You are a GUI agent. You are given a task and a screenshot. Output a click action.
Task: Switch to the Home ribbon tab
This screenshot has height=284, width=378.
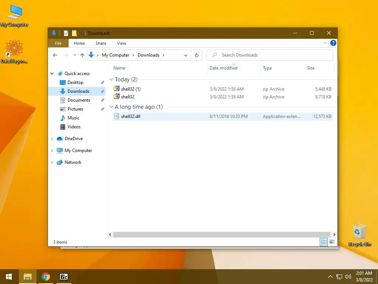point(79,43)
